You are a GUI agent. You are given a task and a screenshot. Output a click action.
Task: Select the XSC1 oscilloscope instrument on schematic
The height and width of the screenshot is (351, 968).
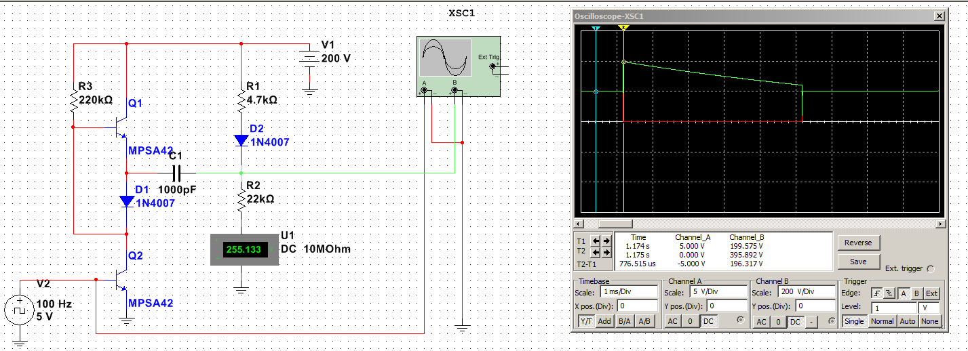[458, 66]
